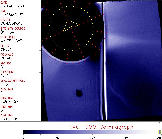
Task: Click the middle of the blue intensity colorbar
Action: (92, 132)
